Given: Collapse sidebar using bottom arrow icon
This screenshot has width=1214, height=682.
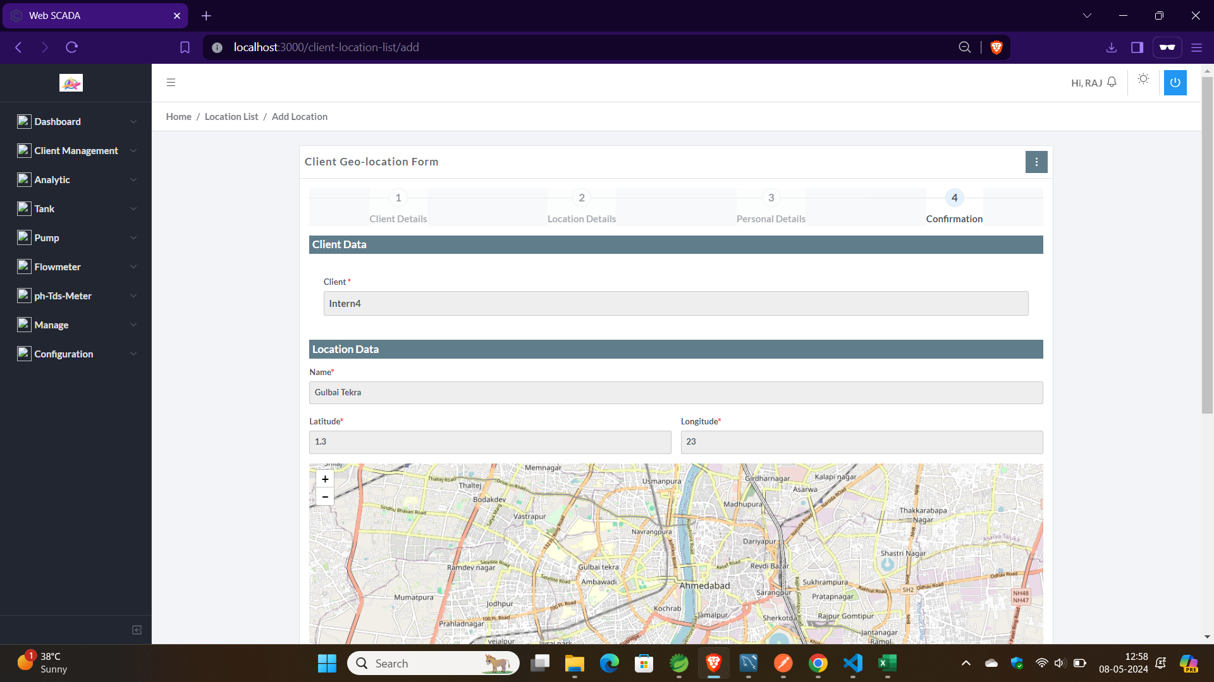Looking at the screenshot, I should [x=137, y=630].
